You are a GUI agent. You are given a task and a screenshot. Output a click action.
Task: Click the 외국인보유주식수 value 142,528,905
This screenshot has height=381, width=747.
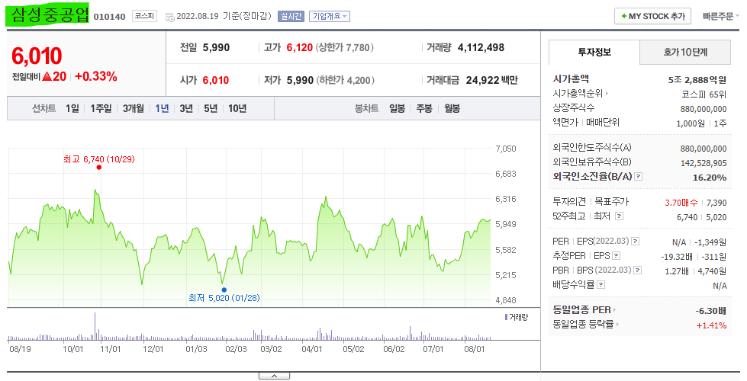pyautogui.click(x=704, y=163)
